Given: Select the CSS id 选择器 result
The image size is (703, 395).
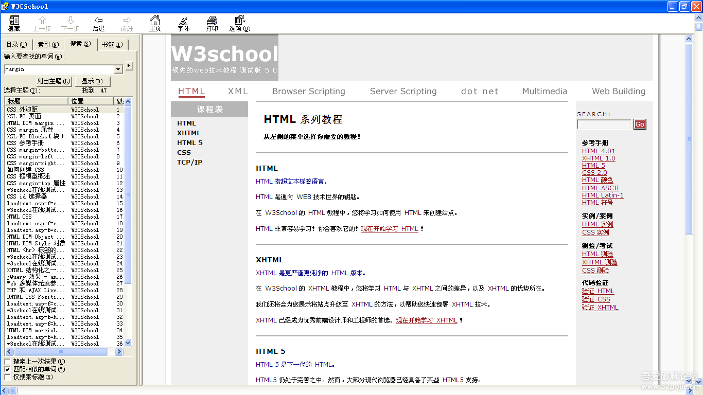Looking at the screenshot, I should coord(64,196).
